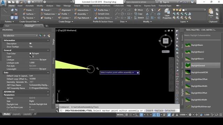Screen dimensions: 223x125
Task: Click the command line input
Action: pyautogui.click(x=119, y=110)
